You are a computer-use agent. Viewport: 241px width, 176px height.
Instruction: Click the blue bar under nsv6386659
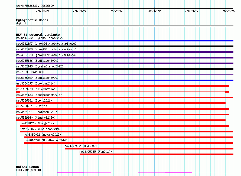pyautogui.click(x=125, y=80)
